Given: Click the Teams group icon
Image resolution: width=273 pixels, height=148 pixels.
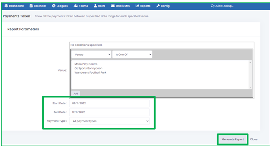Looking at the screenshot, I should [75, 6].
